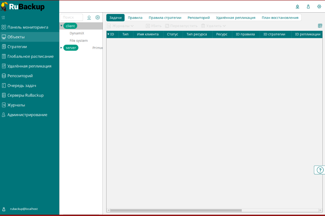
Task: Click the Поиск search field
Action: [72, 17]
